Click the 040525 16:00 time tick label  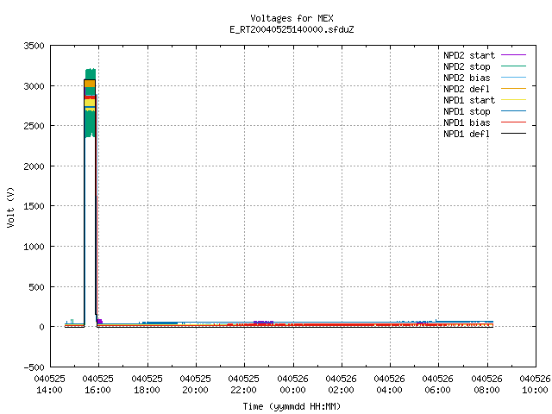point(97,385)
